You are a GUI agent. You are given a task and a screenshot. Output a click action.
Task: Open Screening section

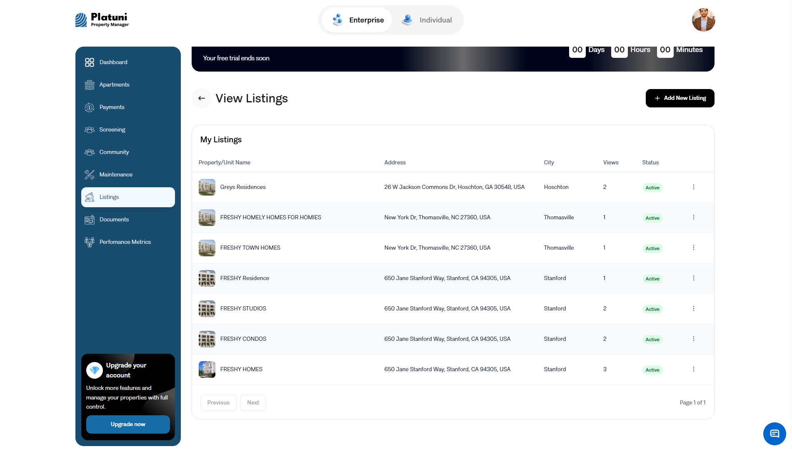pyautogui.click(x=128, y=130)
